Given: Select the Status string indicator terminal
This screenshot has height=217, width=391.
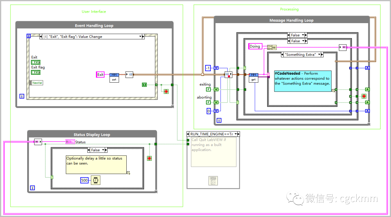Looking at the screenshot, I should pos(70,142).
